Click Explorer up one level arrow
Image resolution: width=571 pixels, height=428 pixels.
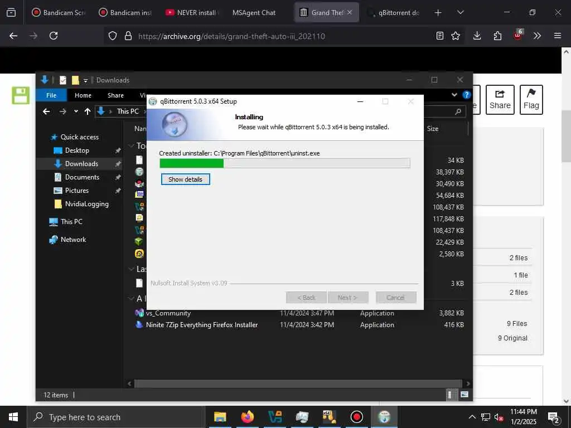point(88,111)
